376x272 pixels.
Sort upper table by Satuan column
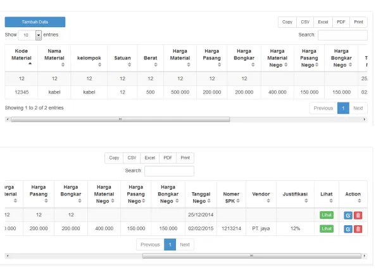pyautogui.click(x=122, y=58)
